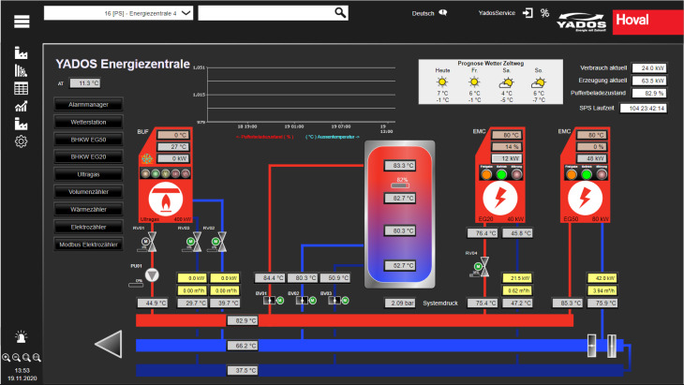Open the settings gear in sidebar
Screen dimensions: 684x385
pyautogui.click(x=21, y=141)
